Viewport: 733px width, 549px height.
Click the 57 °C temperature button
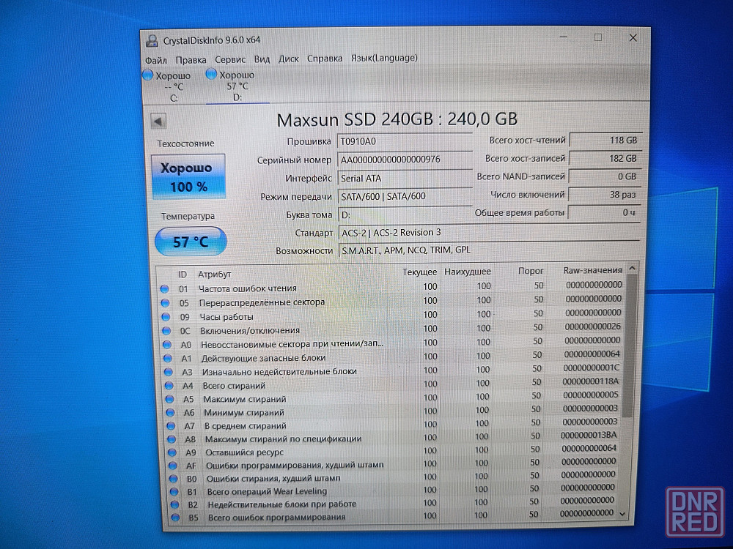coord(191,242)
